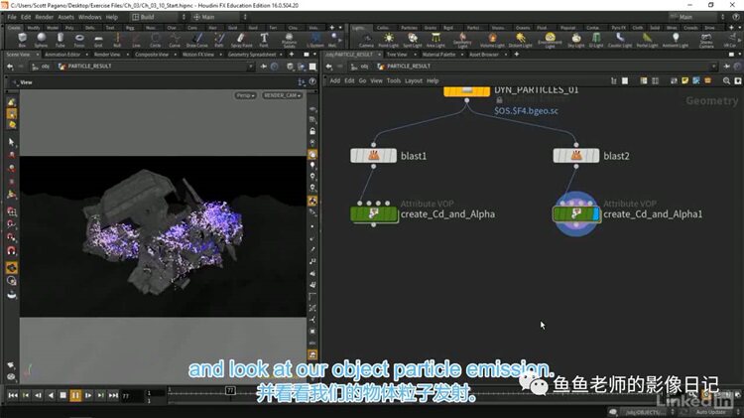Image resolution: width=744 pixels, height=418 pixels.
Task: Select the Box shelf tool
Action: coord(22,40)
